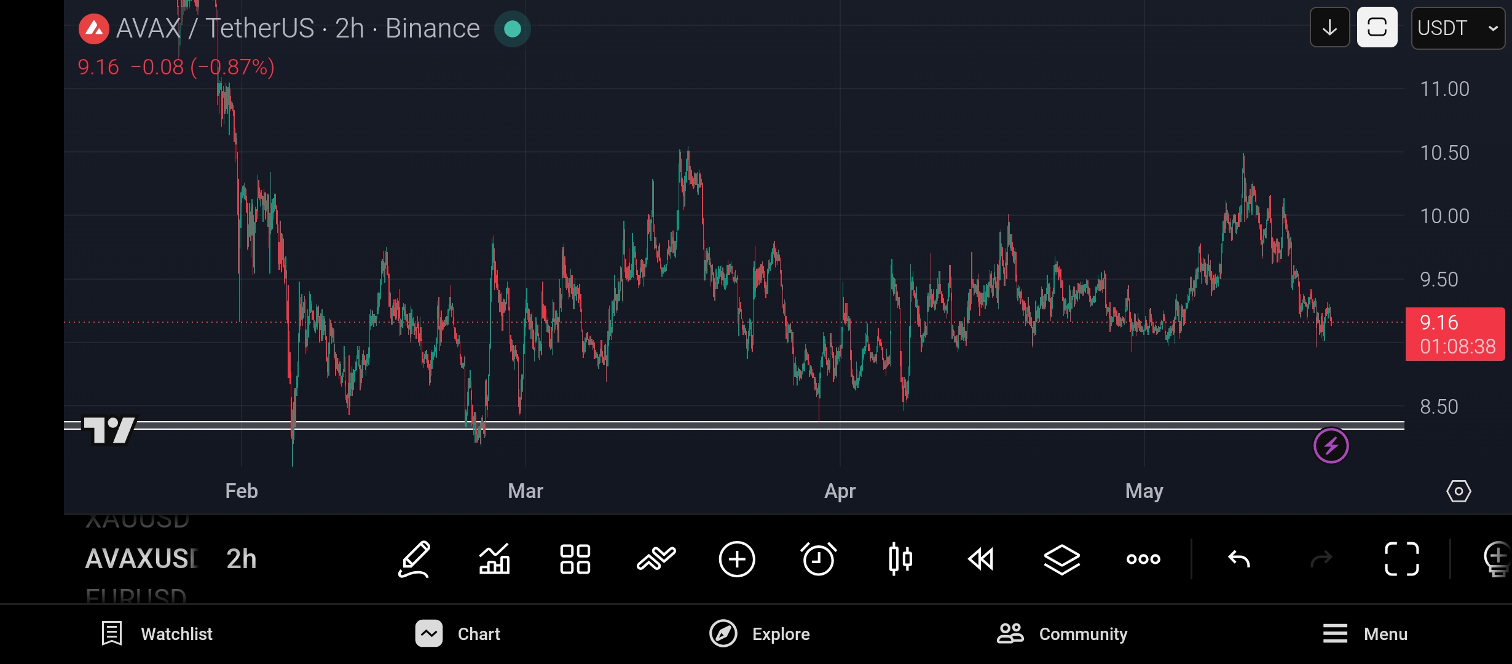This screenshot has height=664, width=1512.
Task: Open the Menu tab
Action: (x=1365, y=634)
